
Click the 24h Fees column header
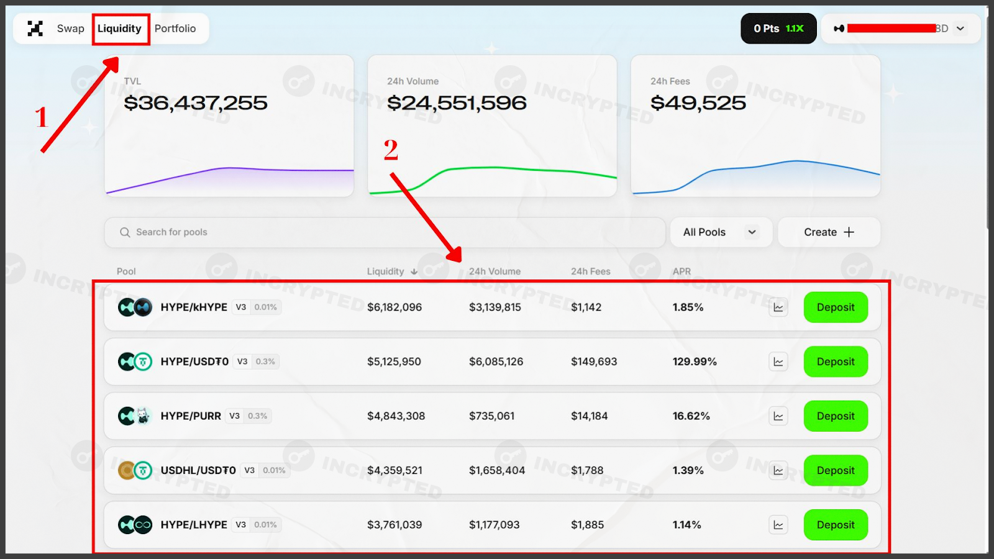[x=591, y=271]
